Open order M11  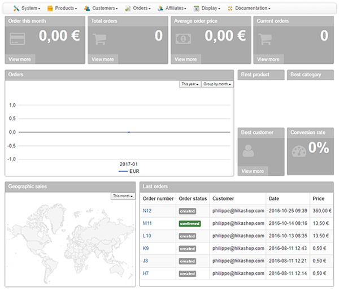point(147,223)
